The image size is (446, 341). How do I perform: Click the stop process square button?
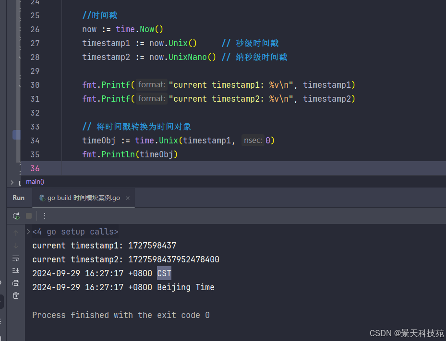(29, 216)
